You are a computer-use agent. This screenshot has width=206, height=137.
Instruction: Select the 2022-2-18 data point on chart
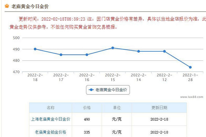[35, 49]
